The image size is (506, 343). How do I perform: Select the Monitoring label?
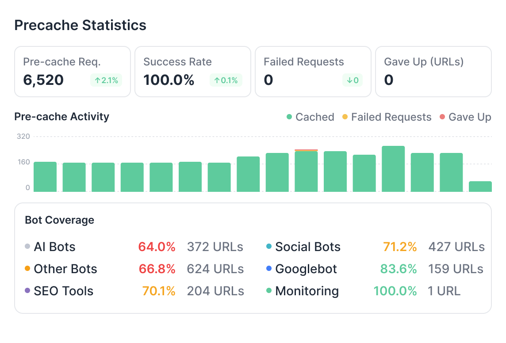coord(307,291)
